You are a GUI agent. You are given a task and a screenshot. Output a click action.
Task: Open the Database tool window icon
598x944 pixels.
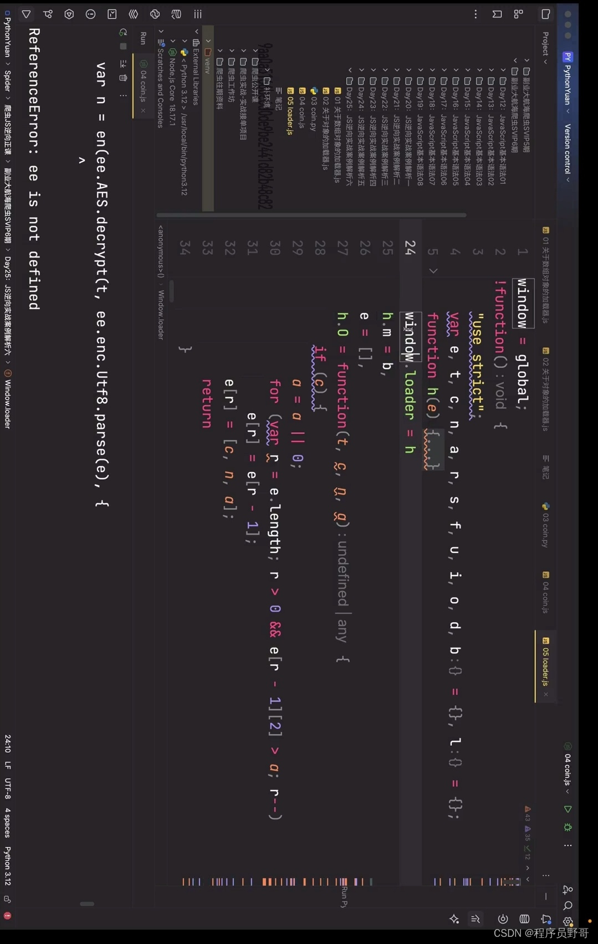524,919
